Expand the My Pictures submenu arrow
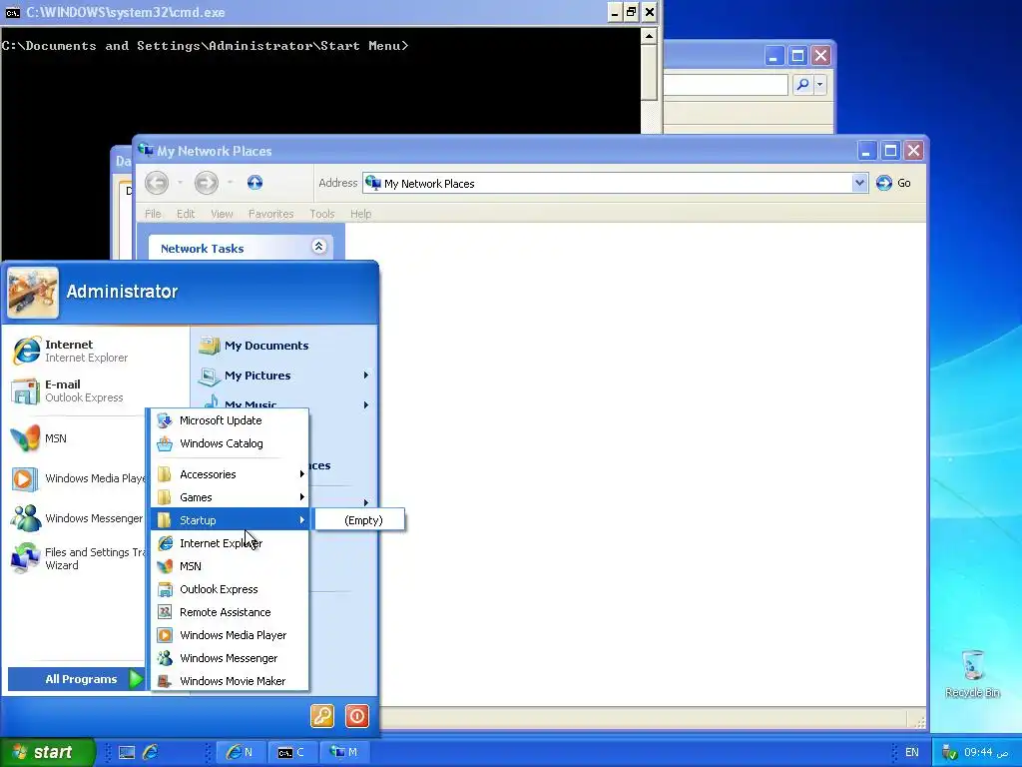This screenshot has width=1022, height=767. point(365,376)
